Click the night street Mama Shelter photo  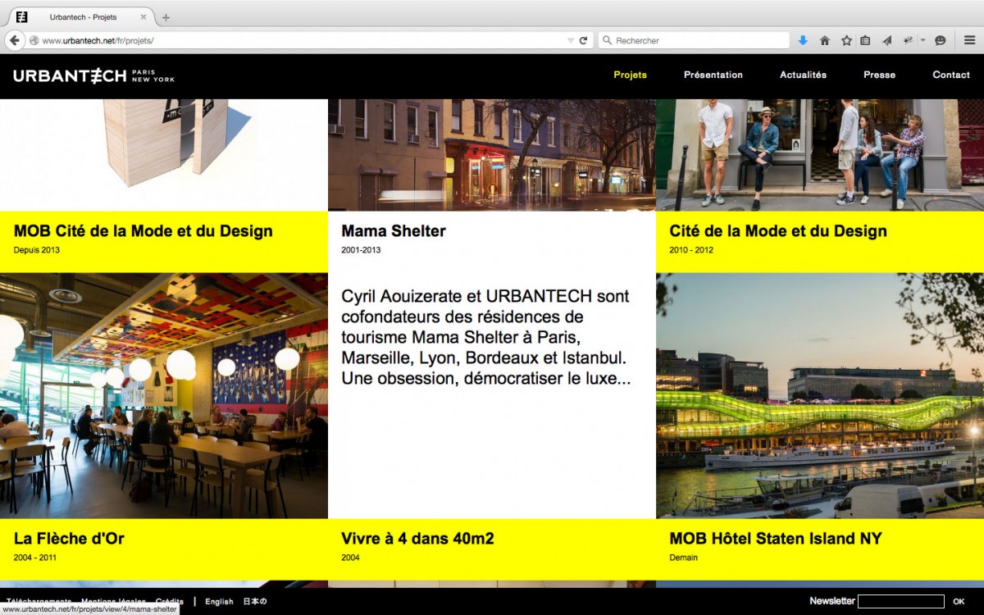click(492, 155)
